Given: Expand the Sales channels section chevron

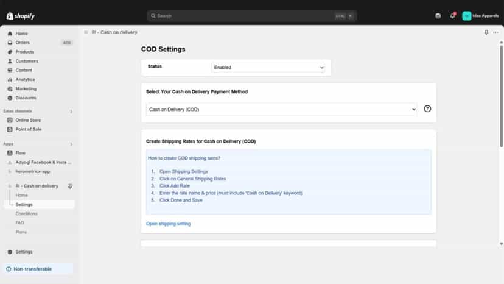Looking at the screenshot, I should click(x=71, y=112).
